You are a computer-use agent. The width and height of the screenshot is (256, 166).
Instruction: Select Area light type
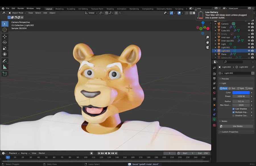(x=249, y=88)
